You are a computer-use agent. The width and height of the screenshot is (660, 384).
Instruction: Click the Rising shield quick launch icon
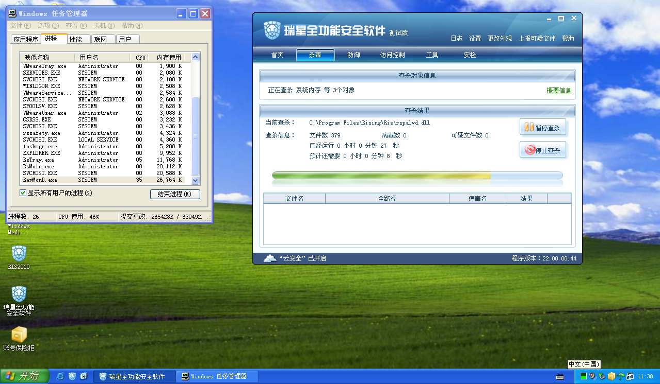pos(72,376)
